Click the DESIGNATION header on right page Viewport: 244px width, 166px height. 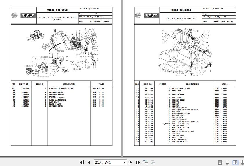pos(192,84)
